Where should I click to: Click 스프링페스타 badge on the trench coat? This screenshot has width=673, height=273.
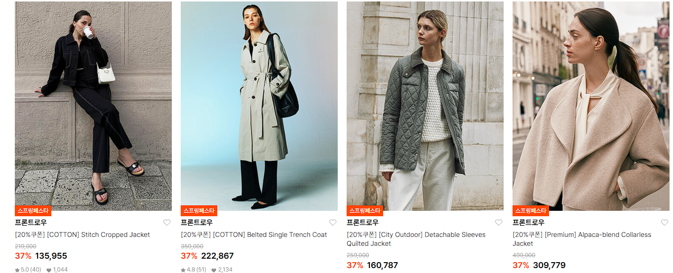tap(199, 211)
